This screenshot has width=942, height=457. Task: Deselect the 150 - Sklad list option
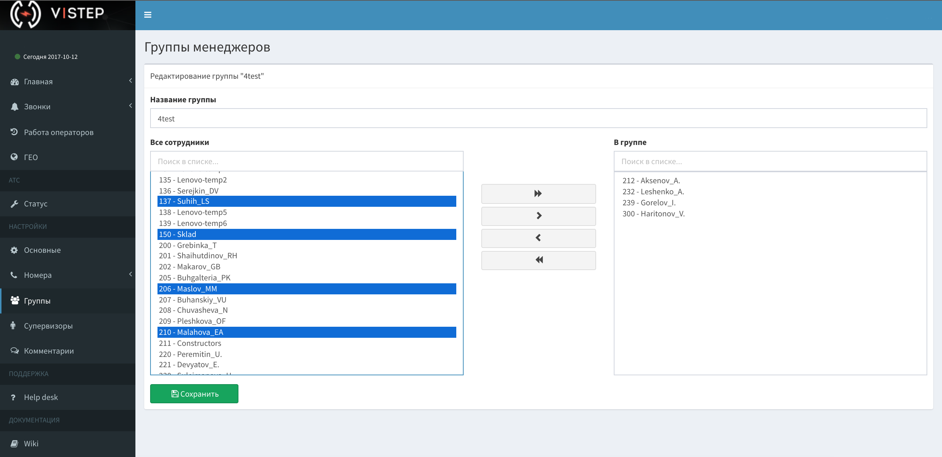306,234
